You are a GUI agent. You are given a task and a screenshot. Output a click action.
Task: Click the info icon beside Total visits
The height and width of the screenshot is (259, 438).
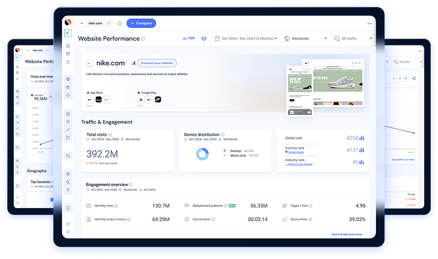click(x=110, y=134)
